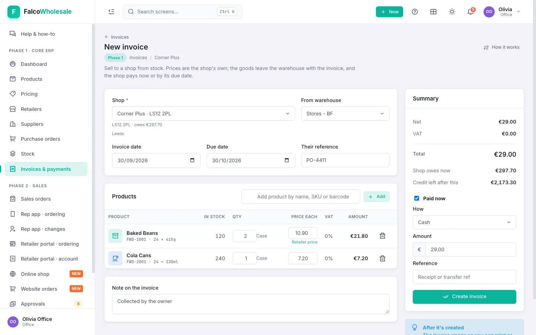Viewport: 536px width, 335px height.
Task: Click the Olivia avatar in the header
Action: pos(489,12)
